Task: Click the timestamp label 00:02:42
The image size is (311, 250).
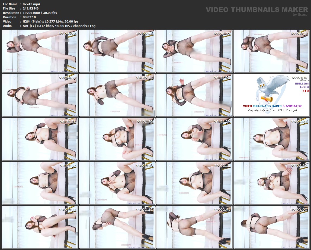Action: tap(145, 210)
